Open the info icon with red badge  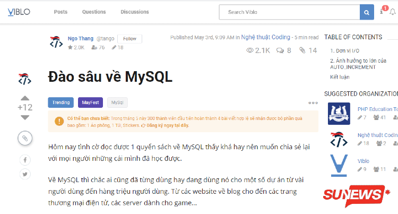[382, 12]
